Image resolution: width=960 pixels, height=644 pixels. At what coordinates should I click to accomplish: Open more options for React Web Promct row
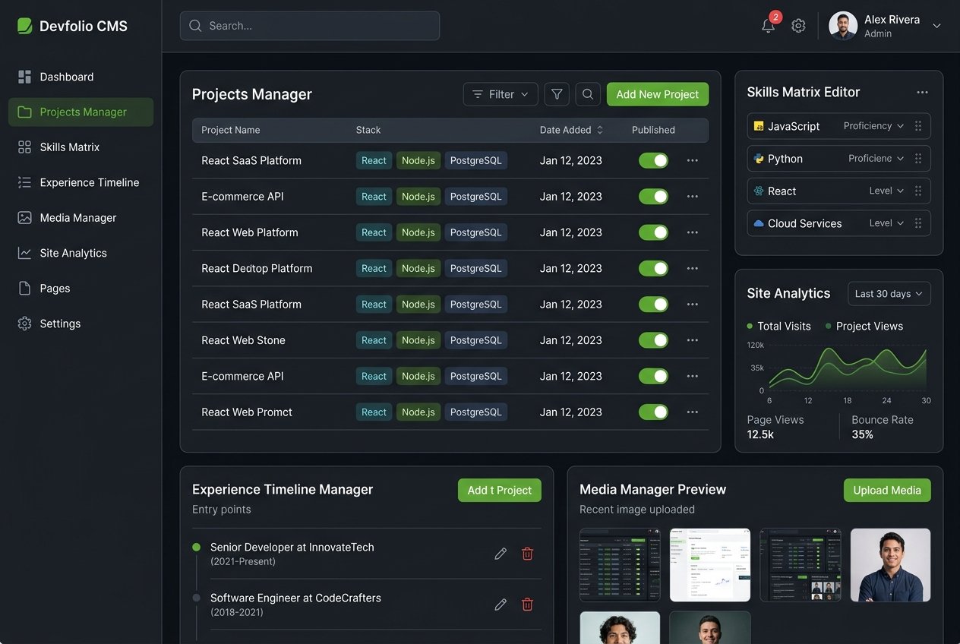(693, 412)
